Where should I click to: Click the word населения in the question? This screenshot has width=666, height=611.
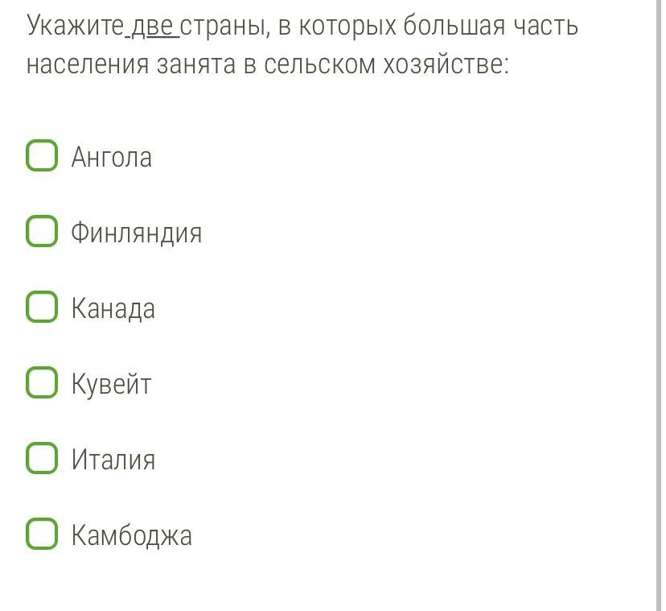click(88, 65)
